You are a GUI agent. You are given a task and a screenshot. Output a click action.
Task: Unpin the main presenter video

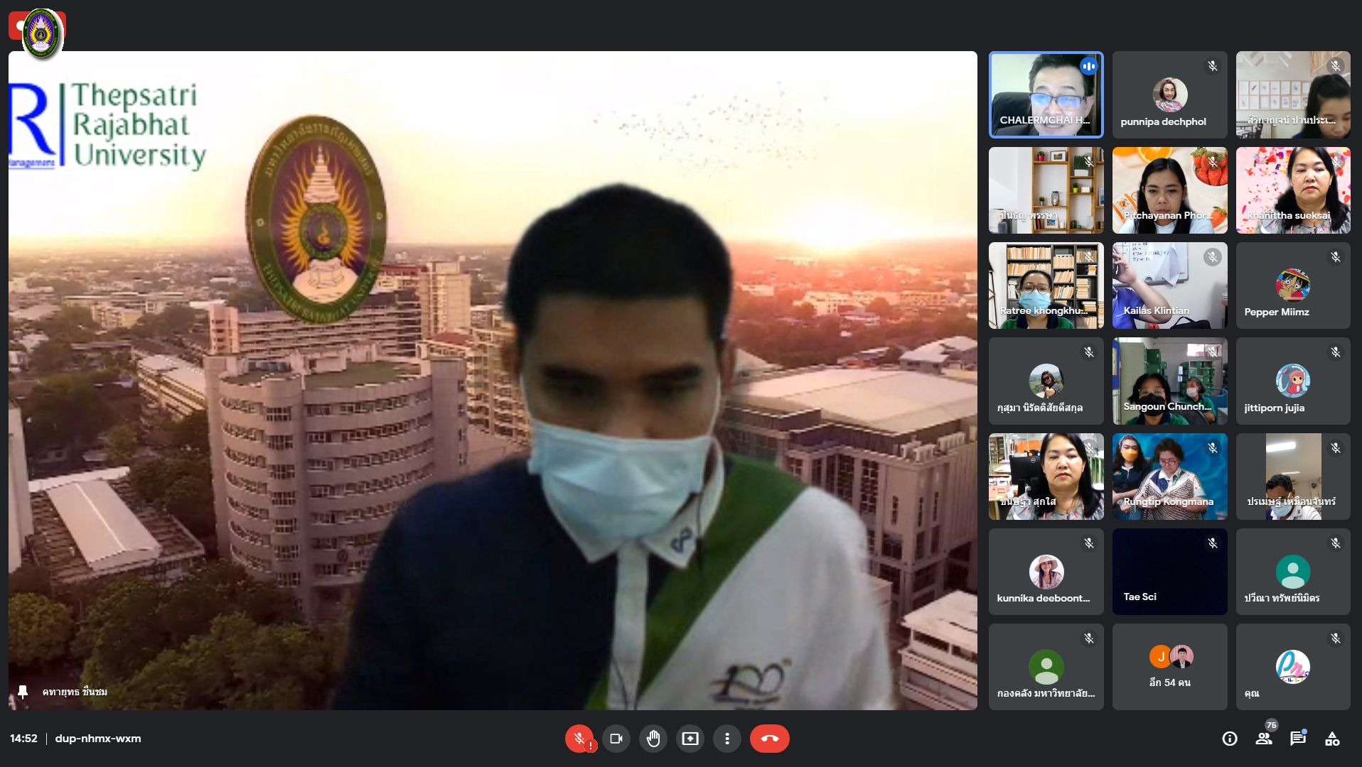23,692
